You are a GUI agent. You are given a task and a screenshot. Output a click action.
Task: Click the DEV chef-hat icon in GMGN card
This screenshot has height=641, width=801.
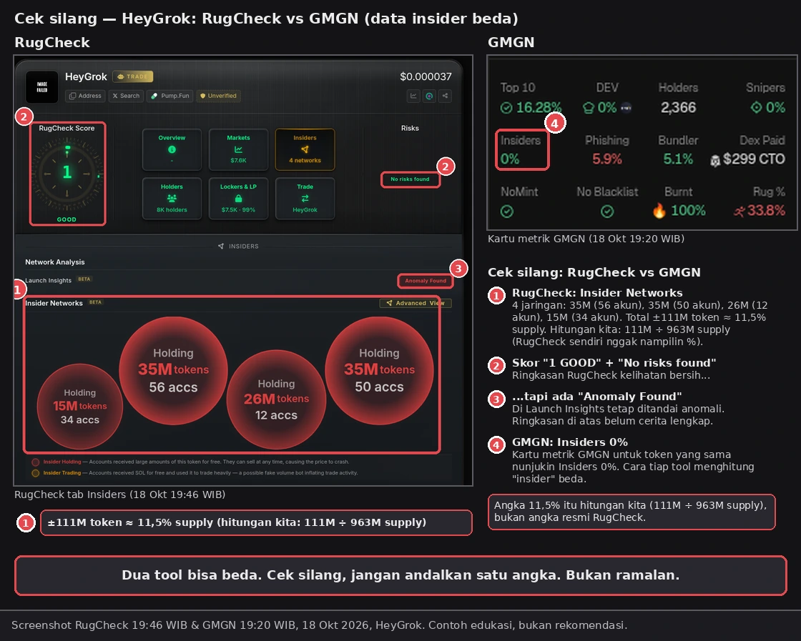[x=589, y=108]
